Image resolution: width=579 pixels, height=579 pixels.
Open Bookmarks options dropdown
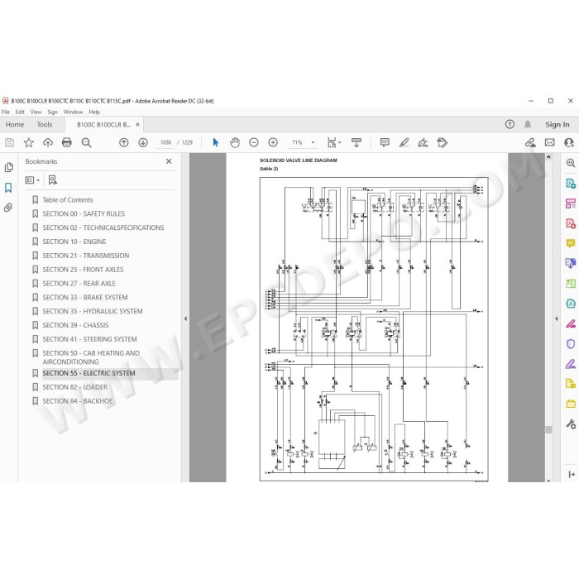coord(32,180)
